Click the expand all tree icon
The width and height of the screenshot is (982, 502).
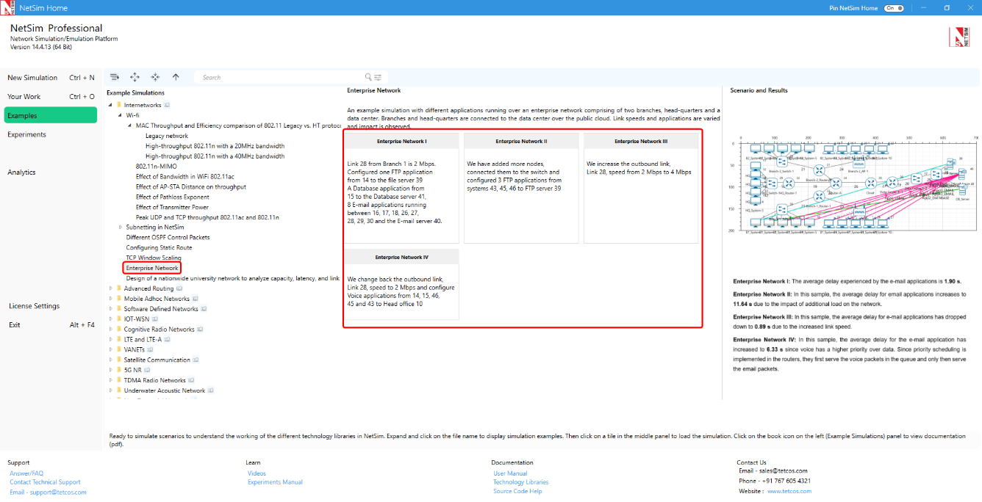[x=135, y=77]
